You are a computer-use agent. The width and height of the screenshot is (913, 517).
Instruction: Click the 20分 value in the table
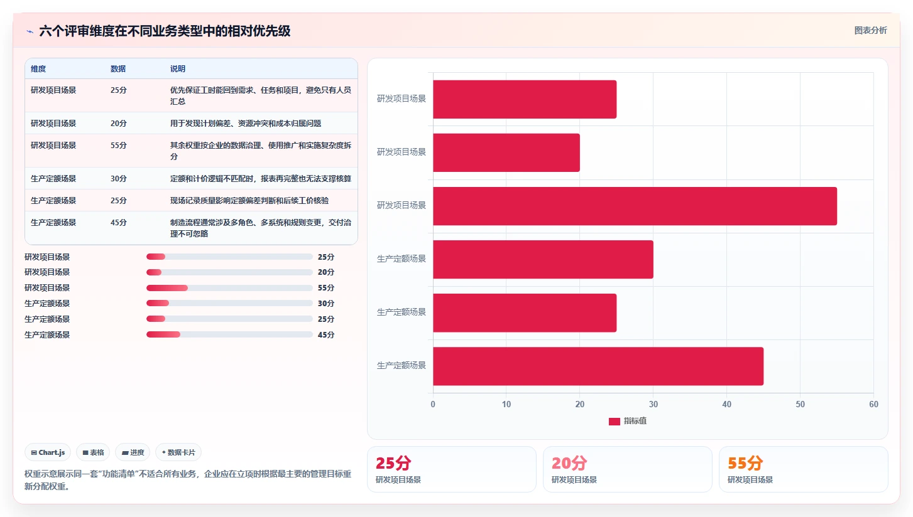click(119, 123)
